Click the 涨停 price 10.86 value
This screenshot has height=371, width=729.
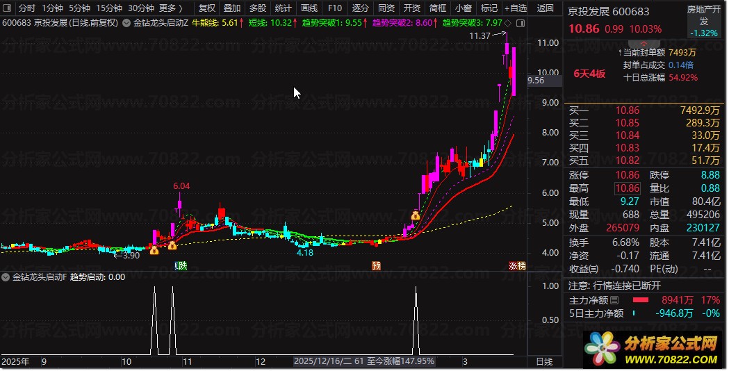click(x=627, y=175)
